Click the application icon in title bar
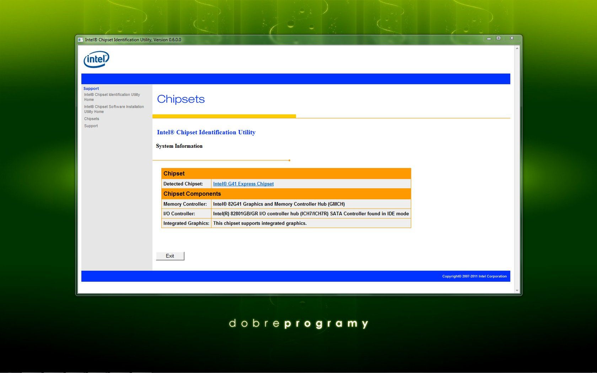Image resolution: width=597 pixels, height=373 pixels. [x=81, y=40]
